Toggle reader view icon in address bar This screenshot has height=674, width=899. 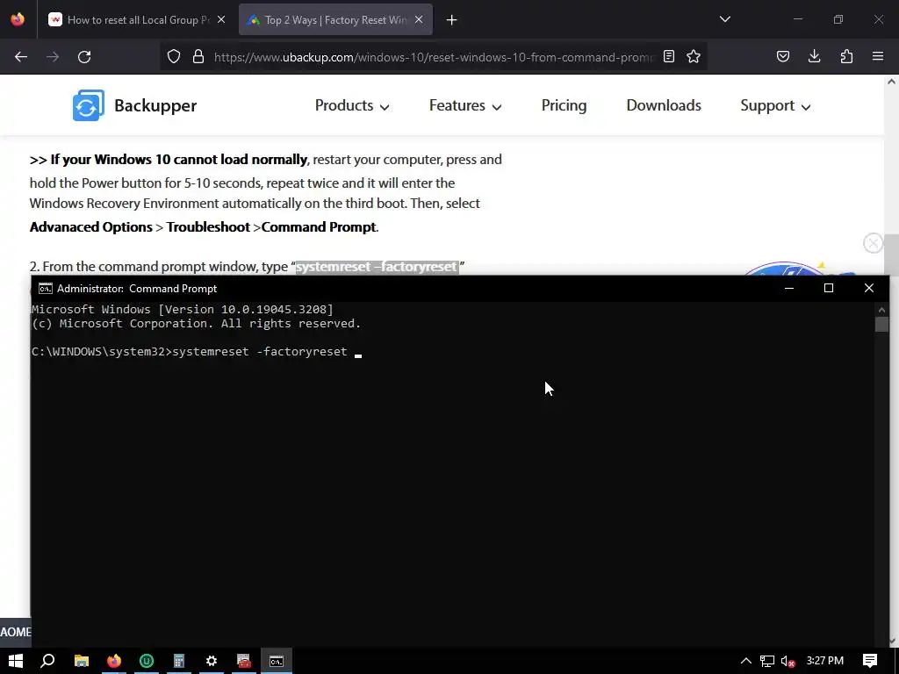click(x=668, y=56)
